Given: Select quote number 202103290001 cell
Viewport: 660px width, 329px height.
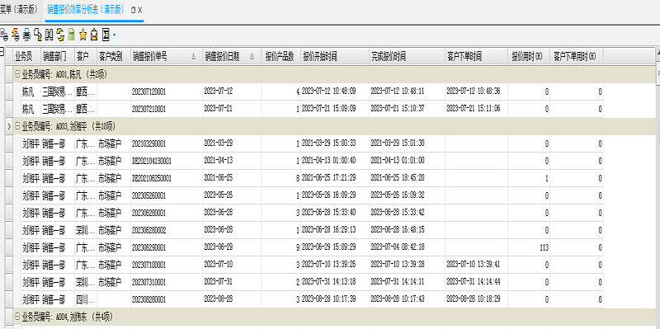Looking at the screenshot, I should (167, 143).
